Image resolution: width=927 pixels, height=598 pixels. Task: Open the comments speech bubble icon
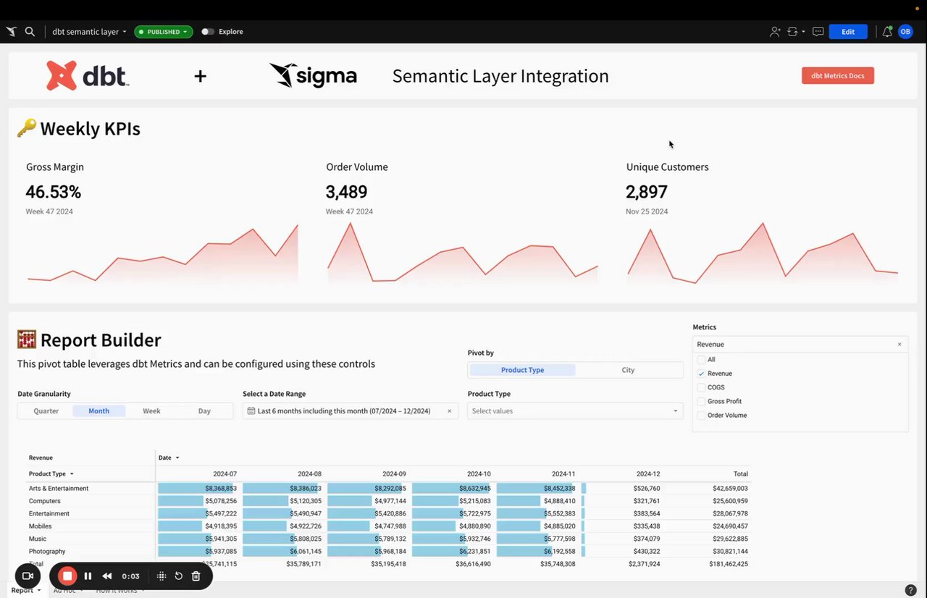point(818,32)
